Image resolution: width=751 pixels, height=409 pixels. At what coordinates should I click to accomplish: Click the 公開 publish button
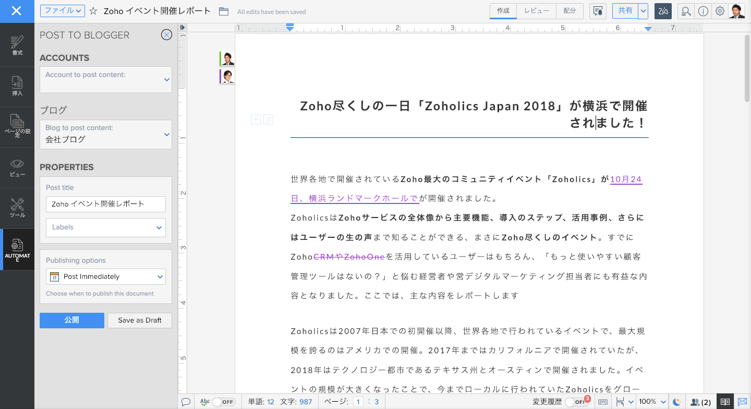(72, 321)
